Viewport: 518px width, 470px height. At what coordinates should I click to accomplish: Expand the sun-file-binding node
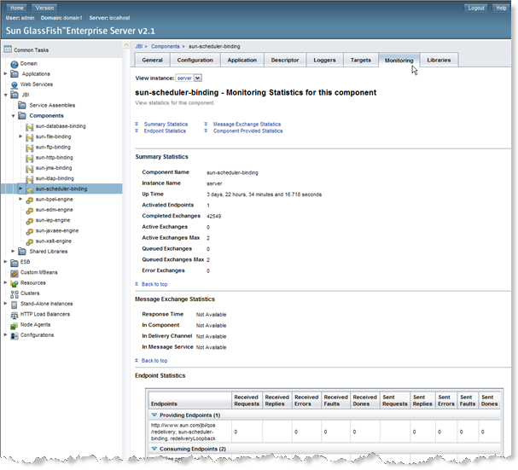pyautogui.click(x=20, y=136)
